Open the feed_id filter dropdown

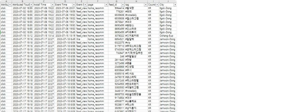[x=123, y=4]
